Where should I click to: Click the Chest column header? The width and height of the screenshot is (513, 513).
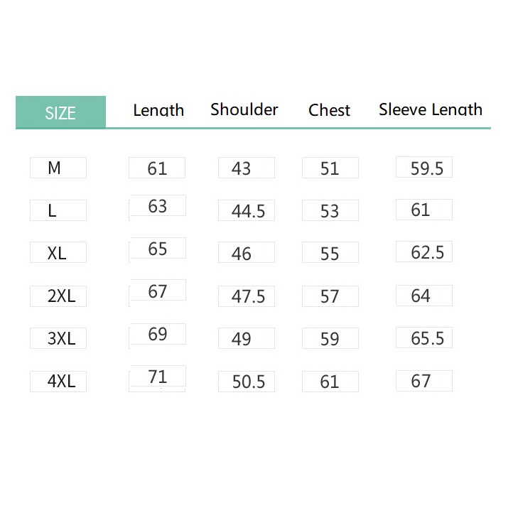329,110
